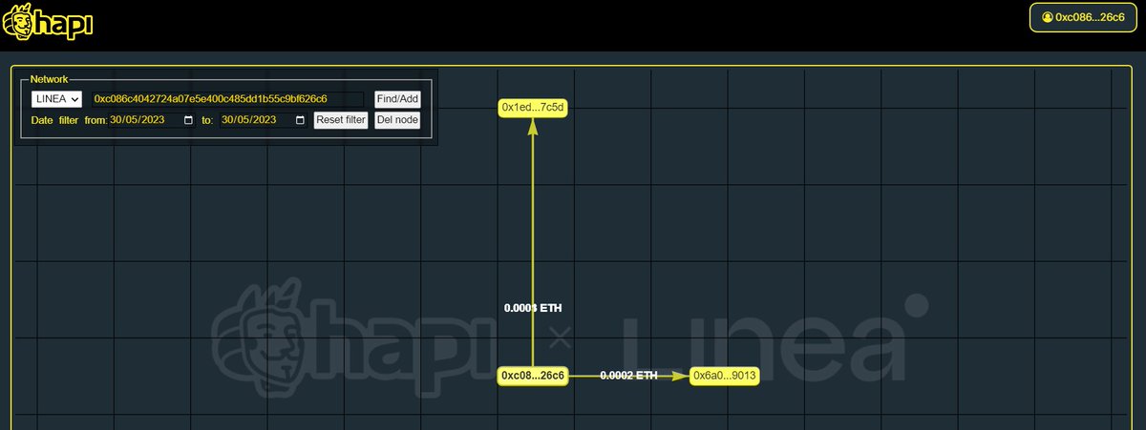Open the 0xc086...26c6 account button
The width and height of the screenshot is (1146, 430).
[1083, 17]
